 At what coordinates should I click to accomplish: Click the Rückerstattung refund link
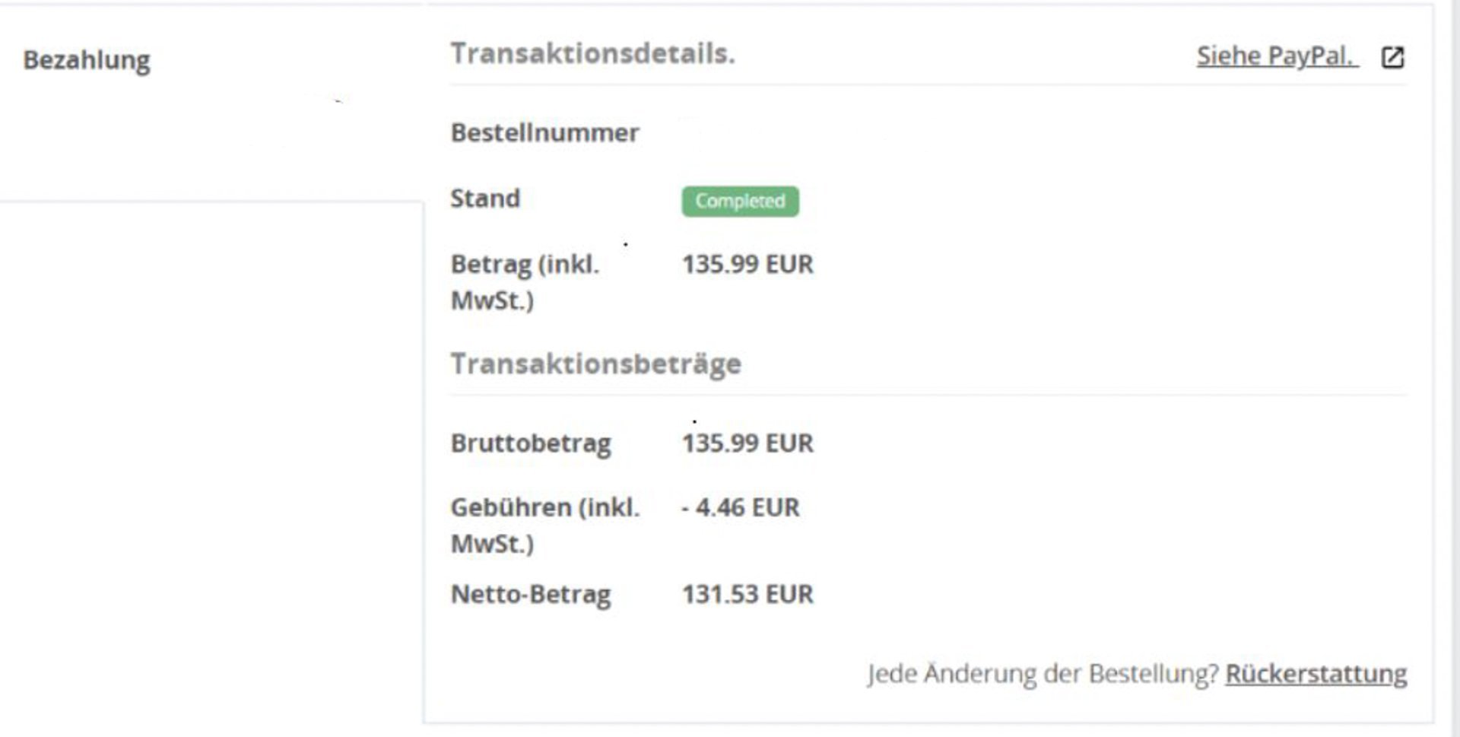click(x=1316, y=674)
